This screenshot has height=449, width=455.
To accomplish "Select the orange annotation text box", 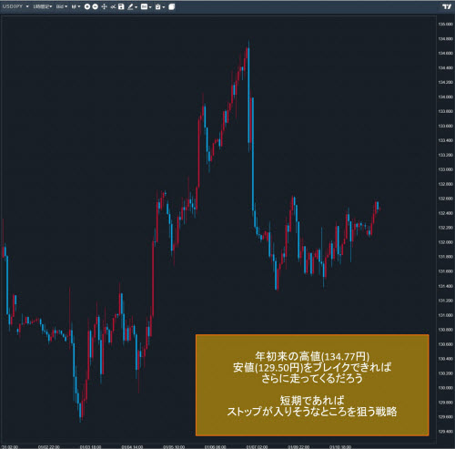I will (x=312, y=385).
